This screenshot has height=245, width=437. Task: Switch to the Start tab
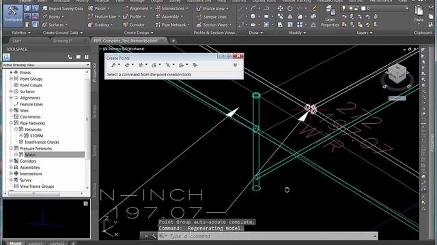click(16, 41)
